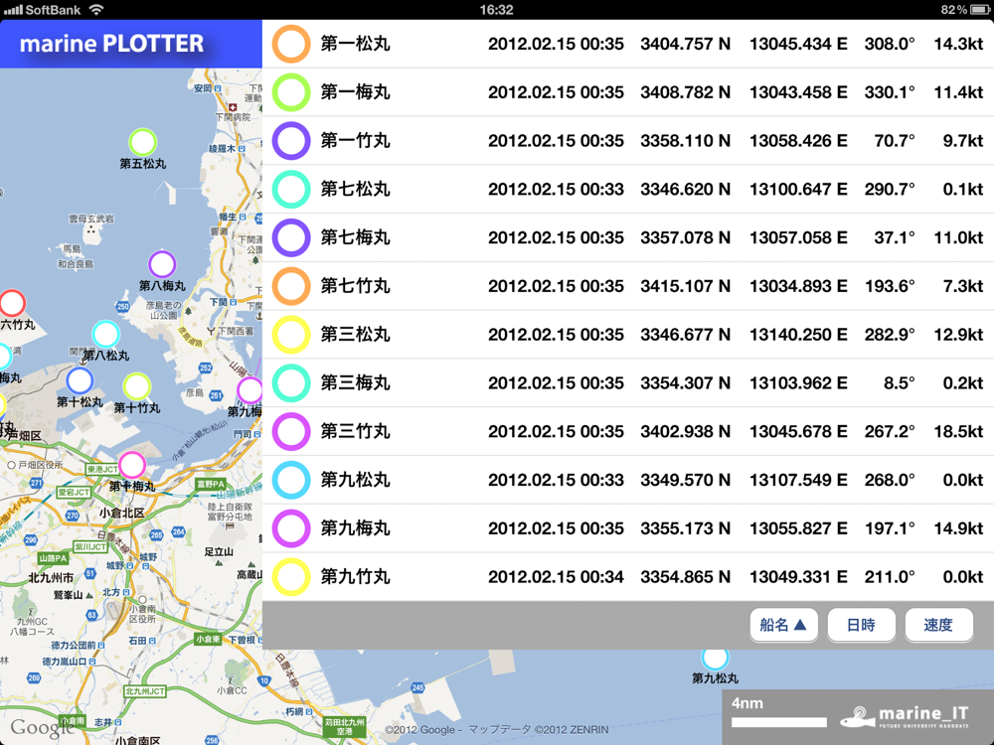This screenshot has width=994, height=745.
Task: Tap the 4nm map scale bar
Action: pos(778,722)
